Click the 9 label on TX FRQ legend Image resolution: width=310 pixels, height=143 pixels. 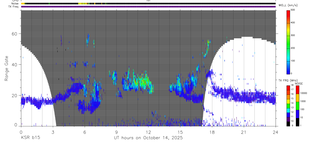click(293, 125)
